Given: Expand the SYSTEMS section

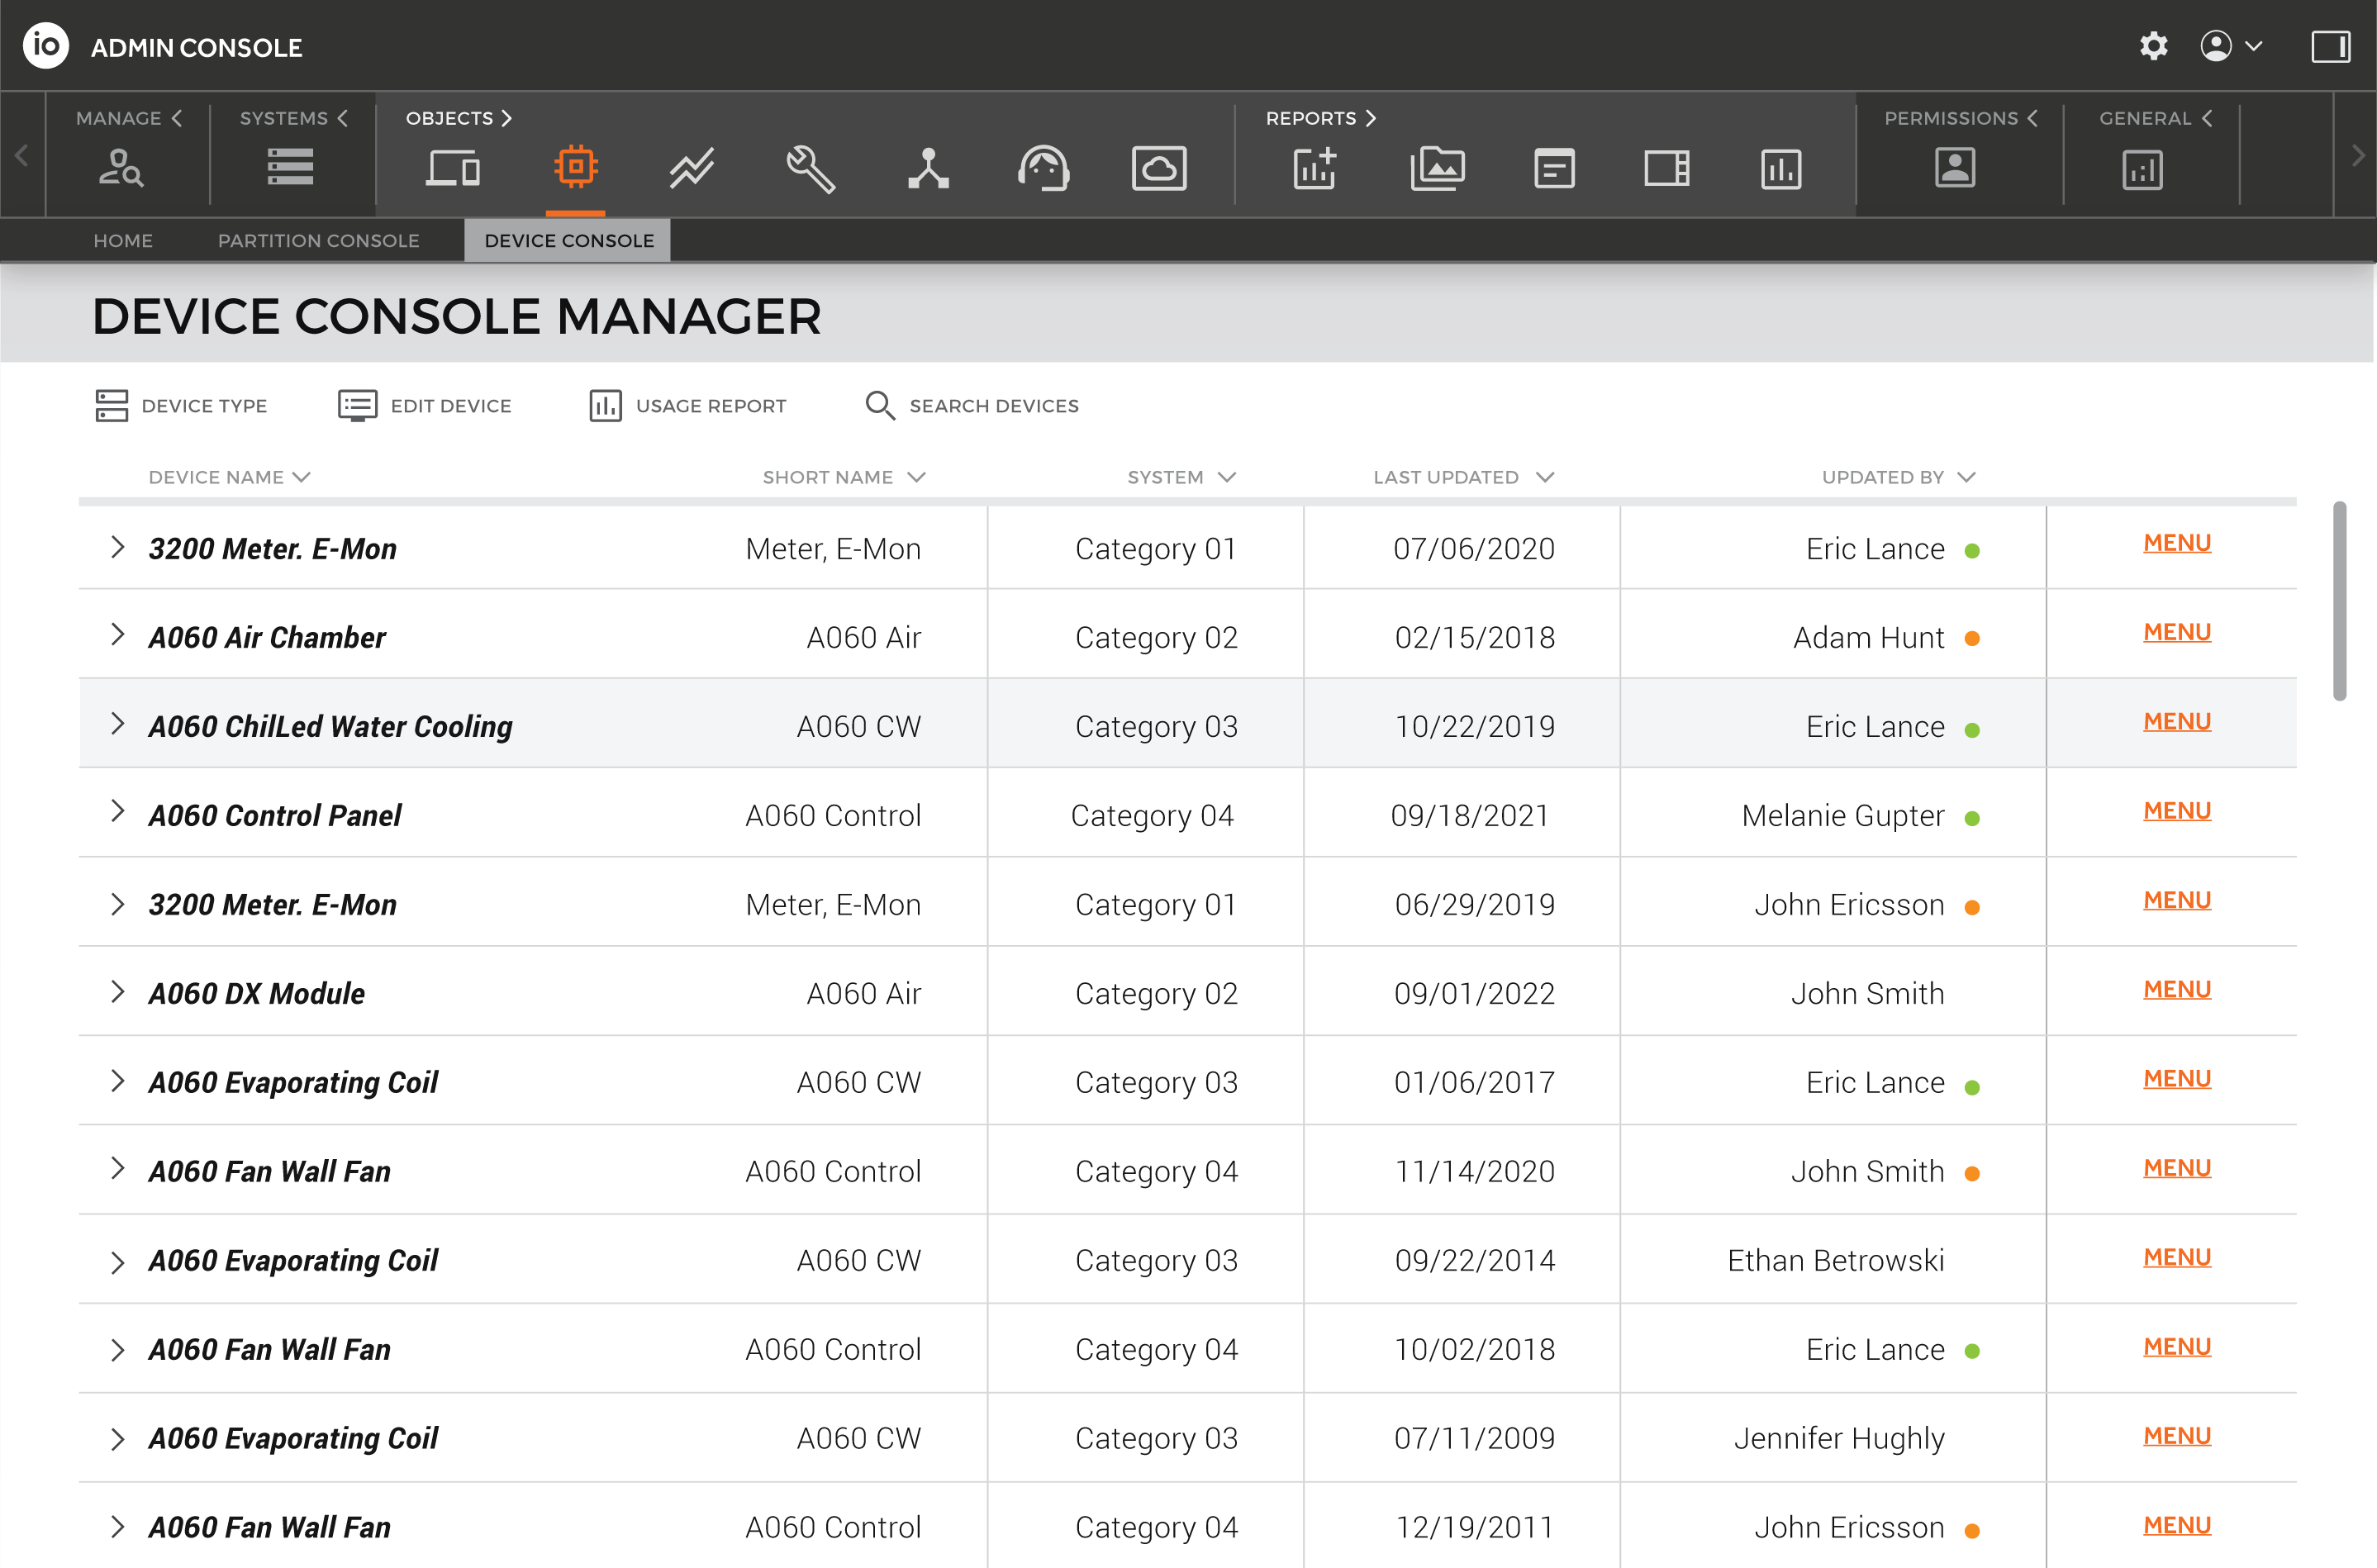Looking at the screenshot, I should [x=294, y=118].
